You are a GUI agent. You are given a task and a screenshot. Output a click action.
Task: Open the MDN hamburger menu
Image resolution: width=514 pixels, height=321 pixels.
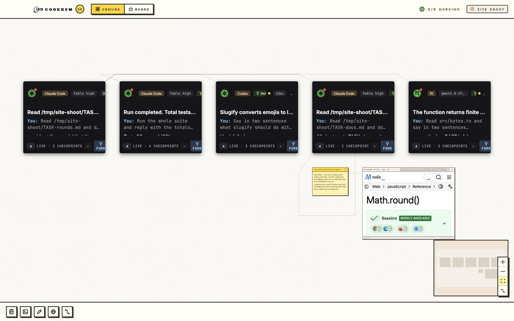449,177
